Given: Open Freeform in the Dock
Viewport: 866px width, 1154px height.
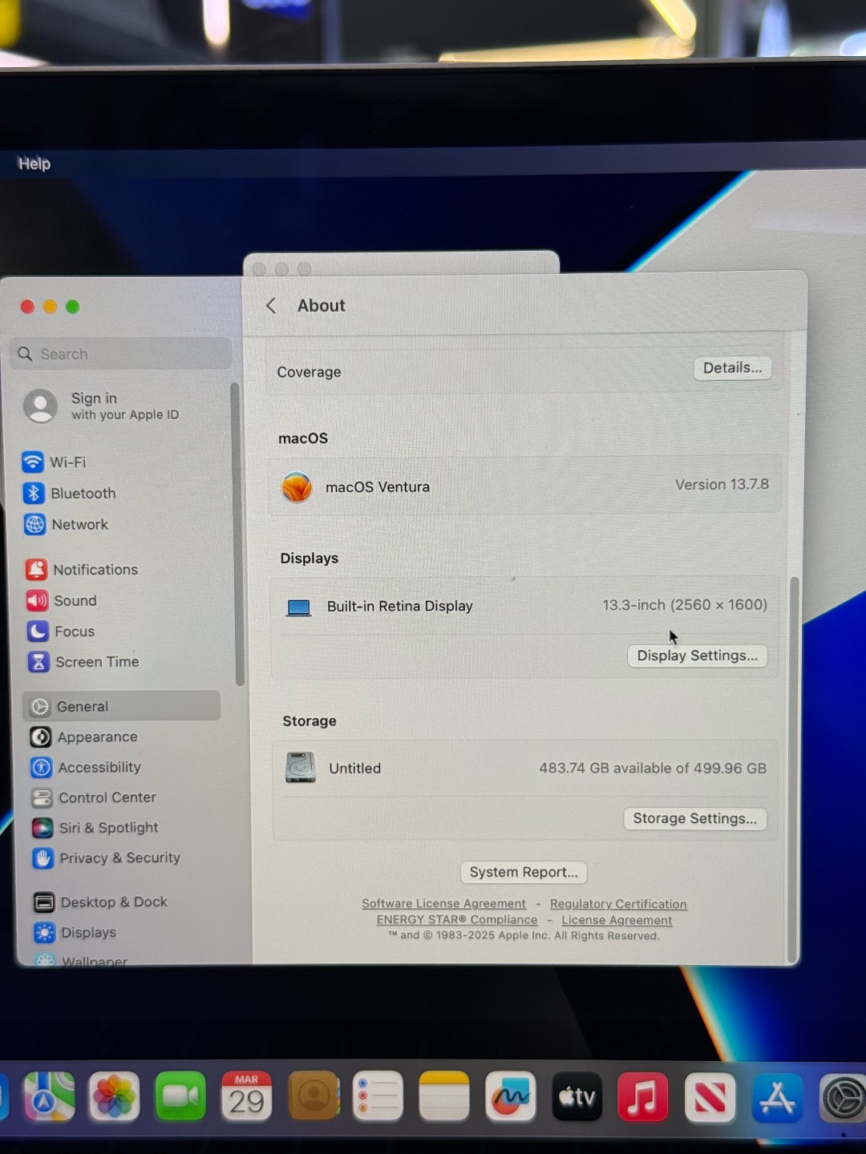Looking at the screenshot, I should (510, 1095).
